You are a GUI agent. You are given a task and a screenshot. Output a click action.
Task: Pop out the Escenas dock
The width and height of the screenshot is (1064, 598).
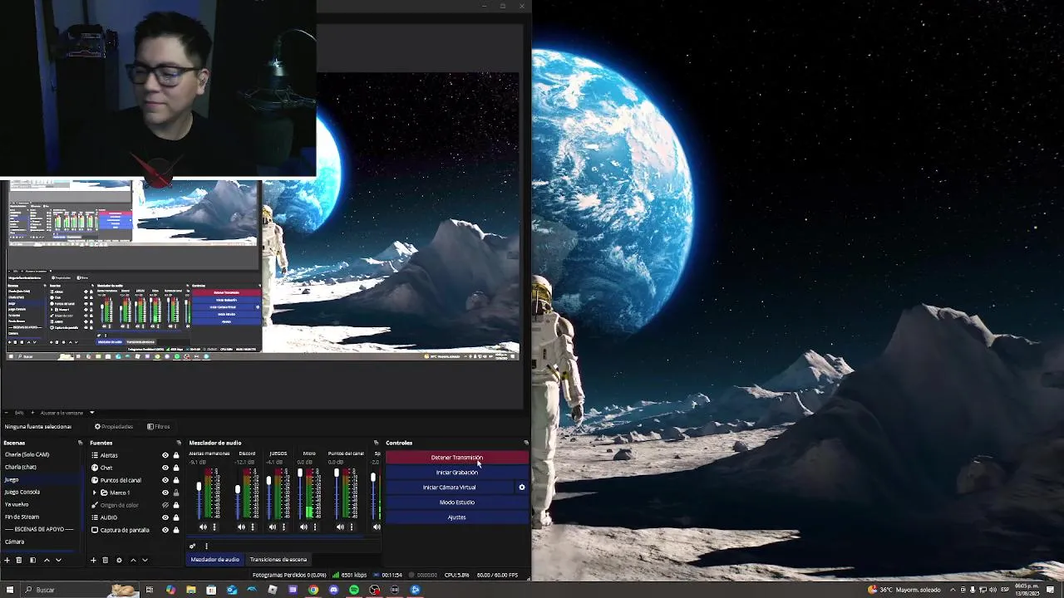coord(81,443)
